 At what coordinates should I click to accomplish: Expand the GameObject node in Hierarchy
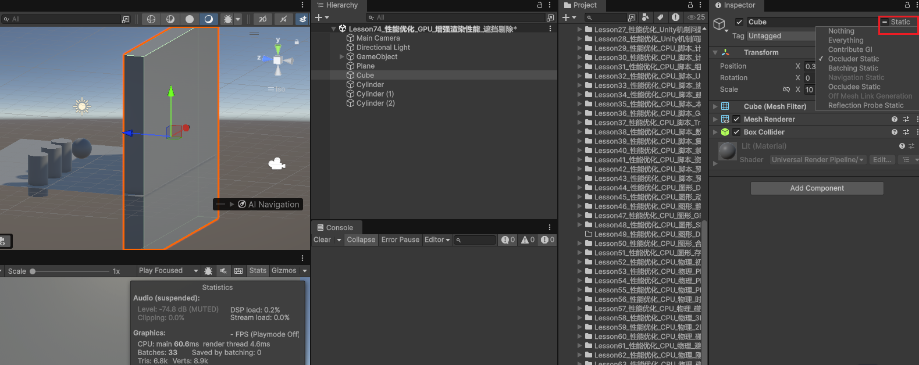pyautogui.click(x=341, y=57)
